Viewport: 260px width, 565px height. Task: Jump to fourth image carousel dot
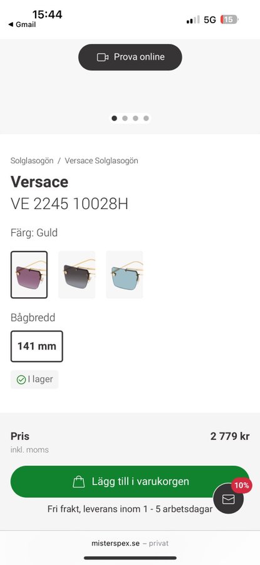point(146,118)
